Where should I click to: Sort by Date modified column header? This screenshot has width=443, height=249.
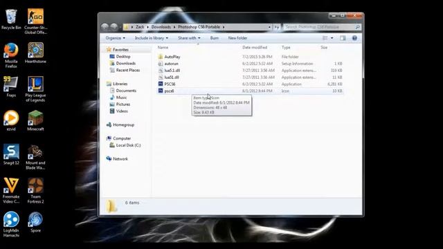(255, 48)
